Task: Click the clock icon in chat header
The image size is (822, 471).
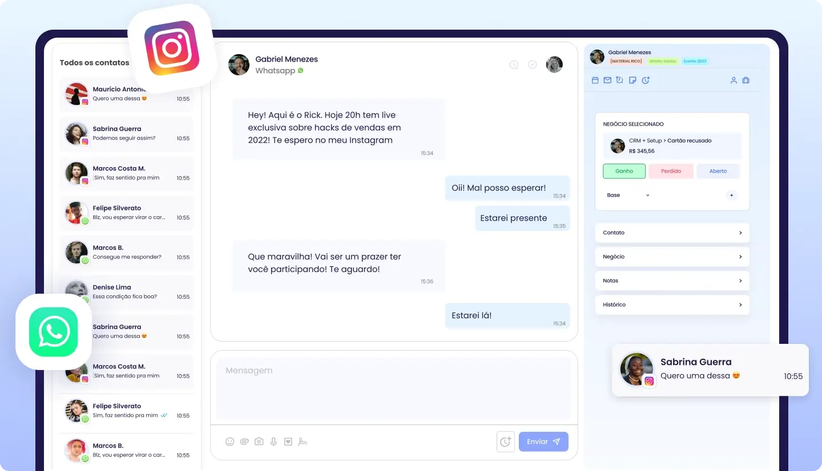Action: coord(514,64)
